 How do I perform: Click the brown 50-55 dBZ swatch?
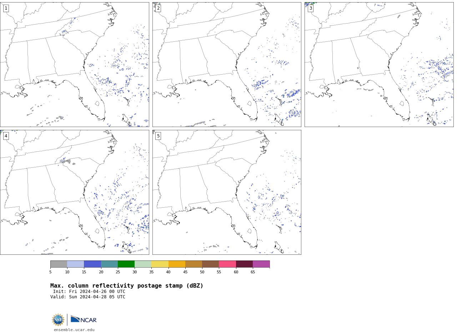(x=211, y=264)
